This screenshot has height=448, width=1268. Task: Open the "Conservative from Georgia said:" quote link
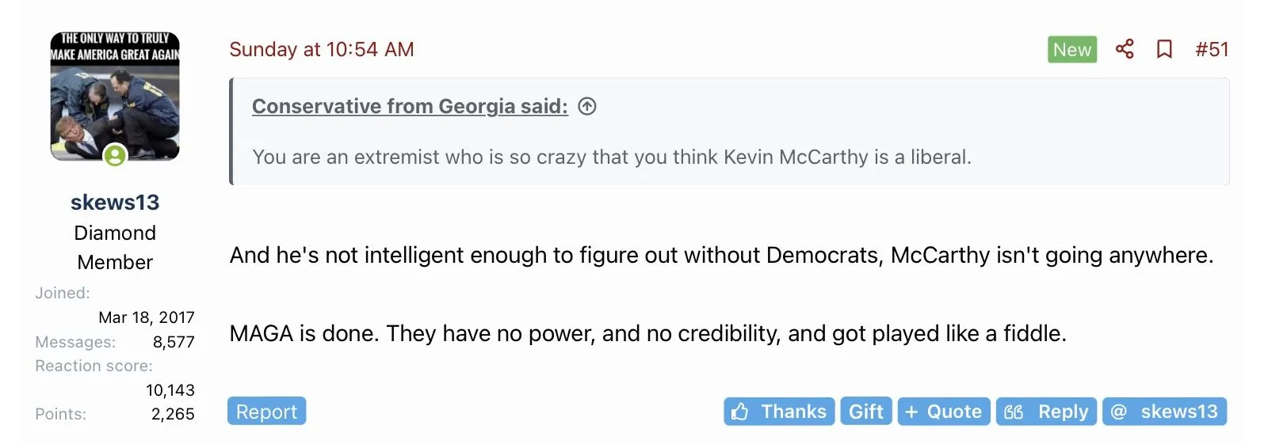410,106
